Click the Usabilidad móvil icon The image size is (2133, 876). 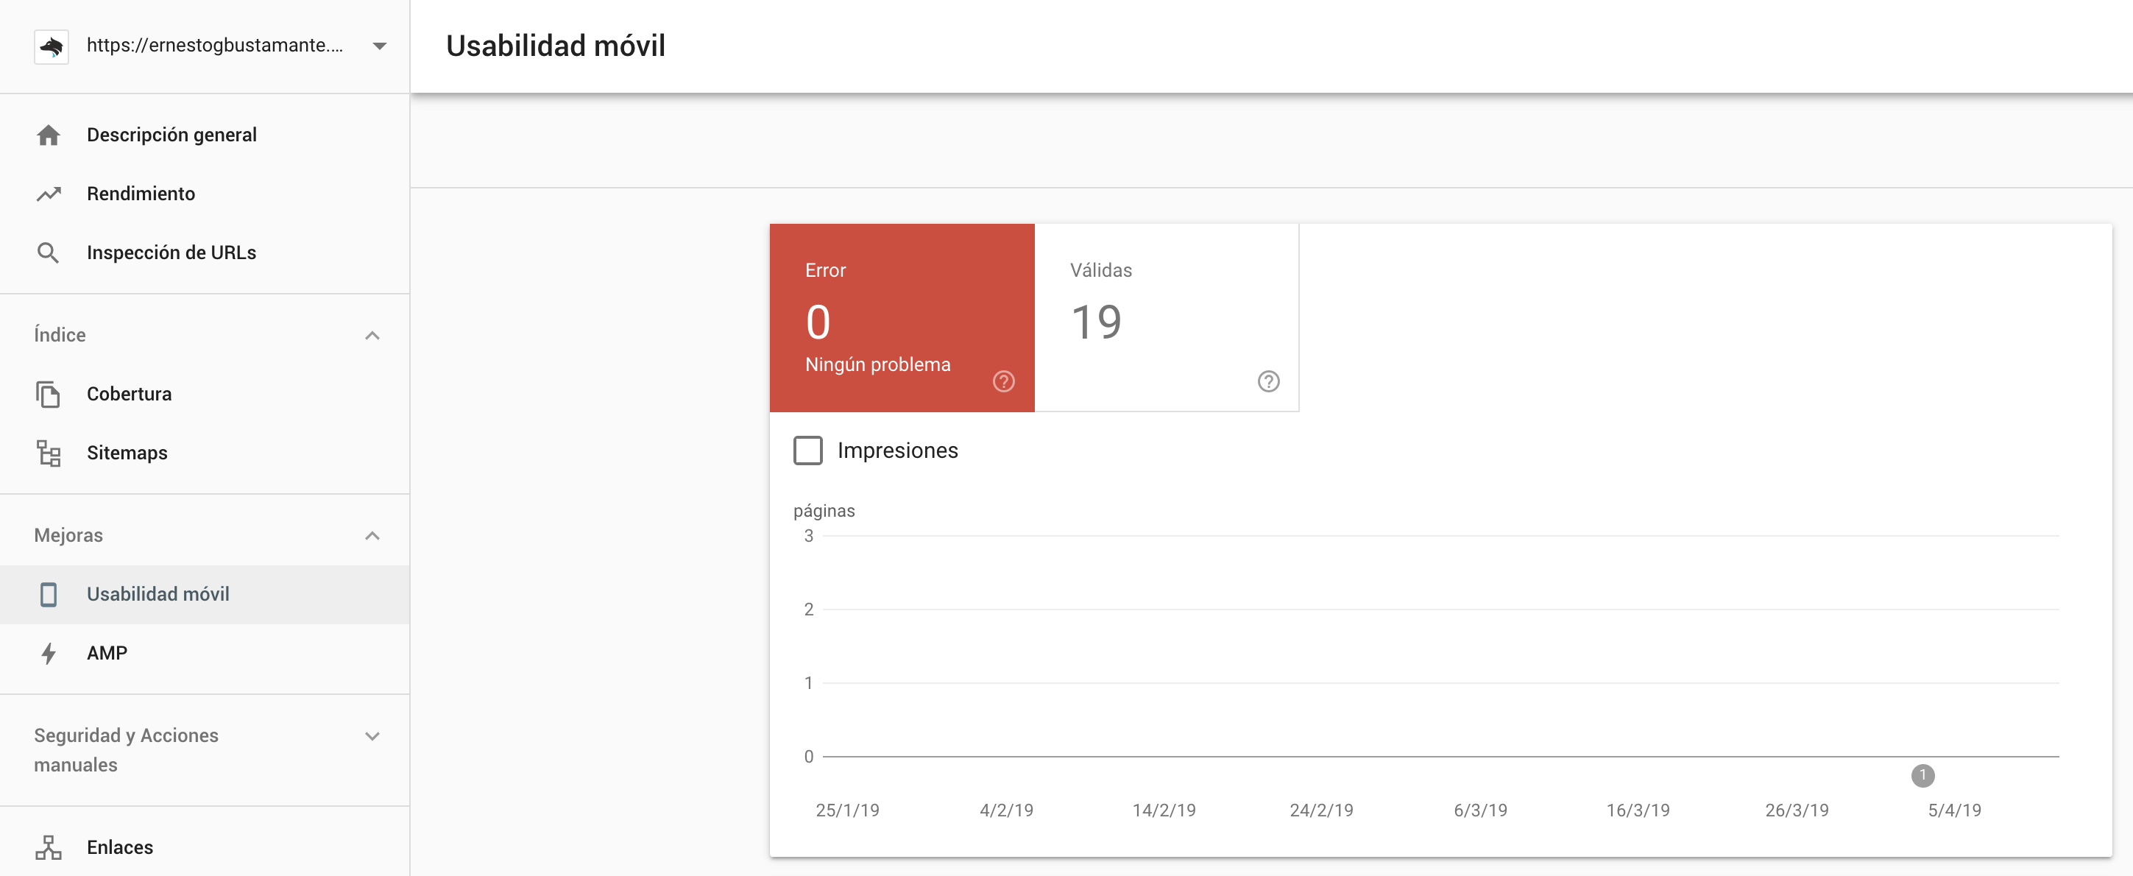(x=49, y=595)
